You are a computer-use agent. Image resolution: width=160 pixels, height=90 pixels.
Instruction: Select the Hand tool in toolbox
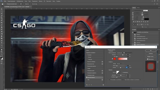click(x=1, y=49)
